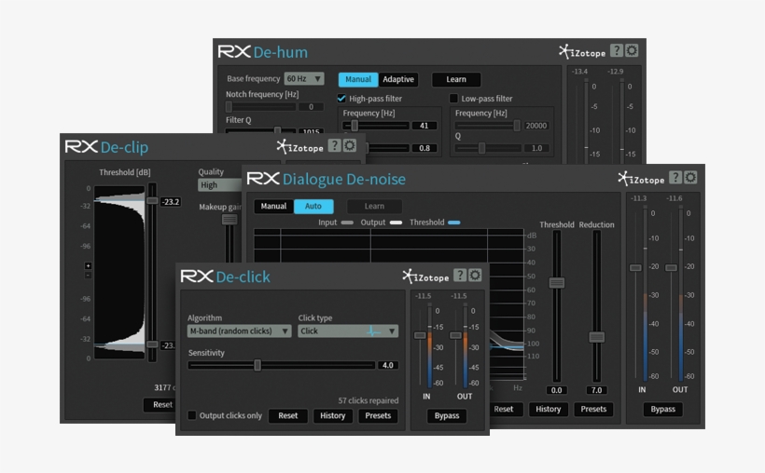
Task: Click De-clip threshold value -23.2
Action: pyautogui.click(x=171, y=202)
